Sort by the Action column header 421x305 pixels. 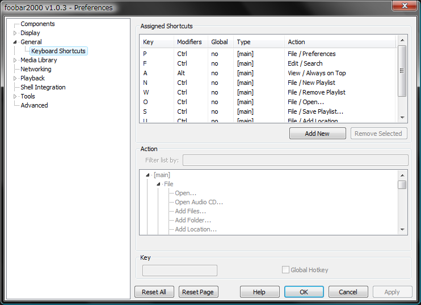(x=340, y=42)
